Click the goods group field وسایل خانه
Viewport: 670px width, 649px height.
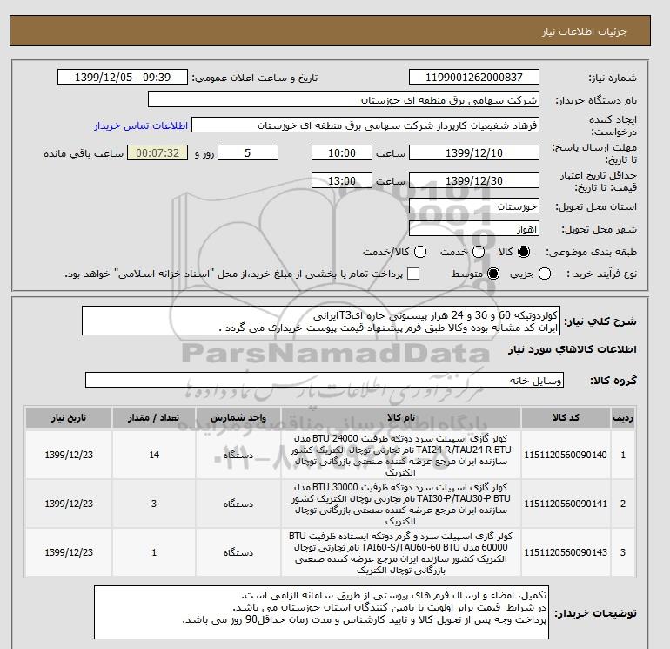click(x=325, y=380)
